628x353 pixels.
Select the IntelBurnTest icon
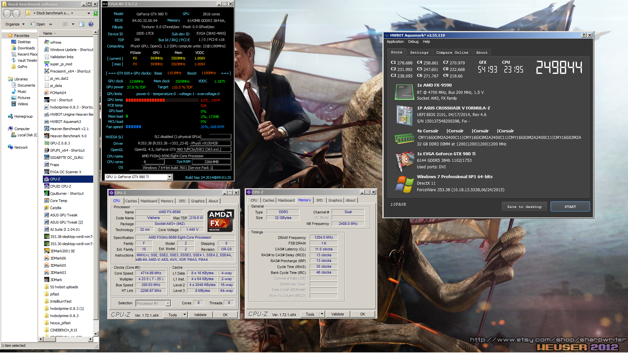(47, 301)
